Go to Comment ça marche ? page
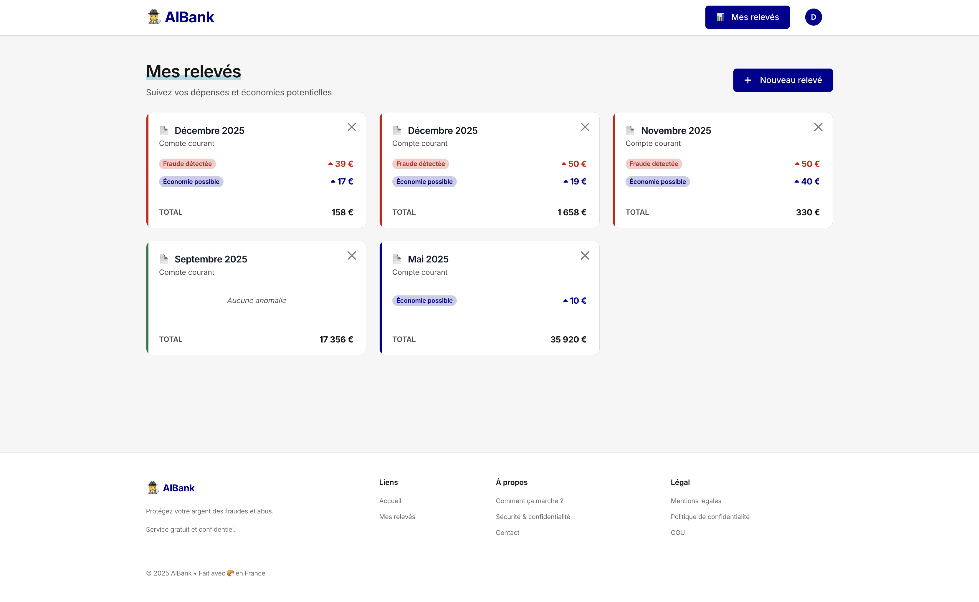Image resolution: width=979 pixels, height=602 pixels. coord(529,501)
